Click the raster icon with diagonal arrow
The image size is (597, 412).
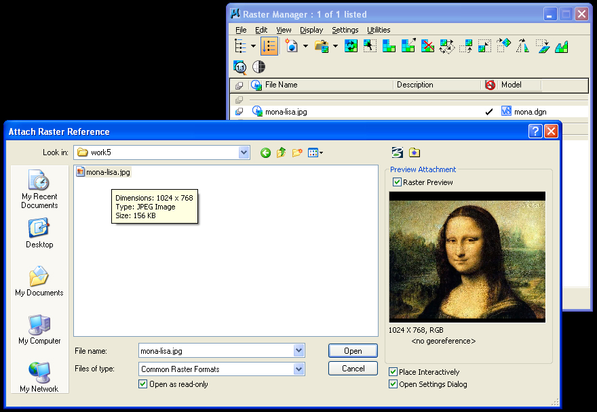[408, 46]
